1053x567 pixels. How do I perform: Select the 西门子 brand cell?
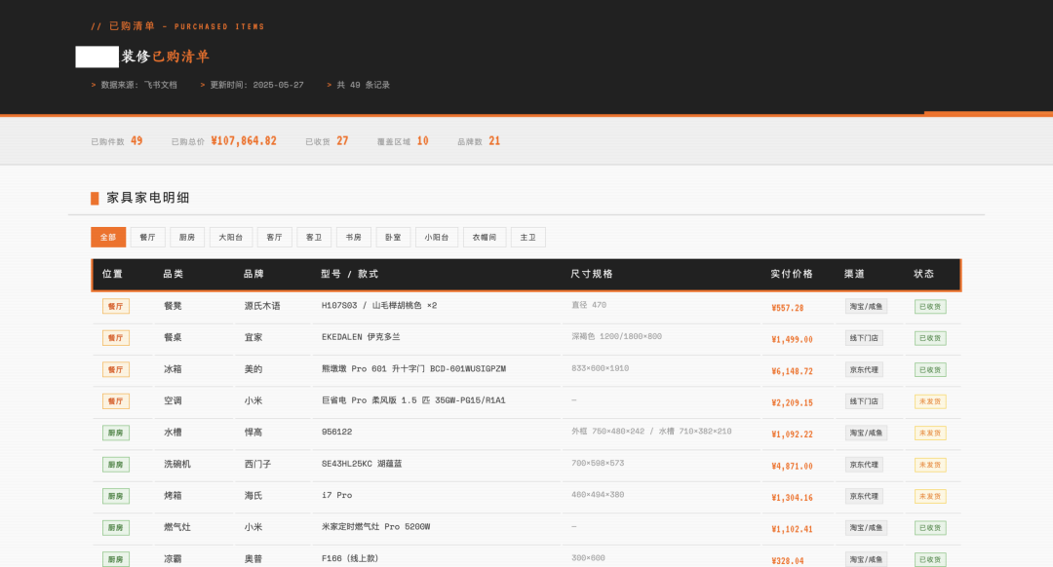[x=257, y=465]
